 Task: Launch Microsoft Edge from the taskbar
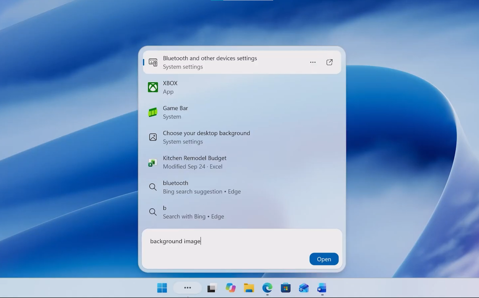click(267, 288)
